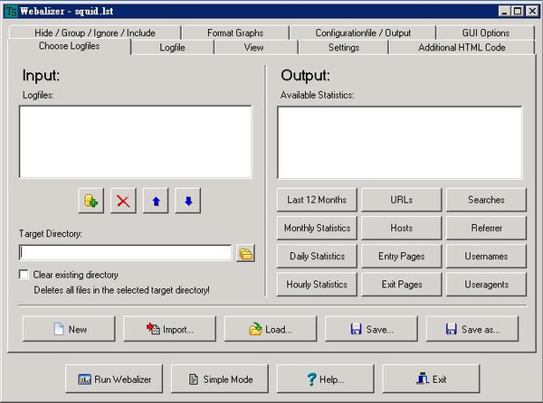
Task: Click the Save as... button
Action: click(472, 329)
